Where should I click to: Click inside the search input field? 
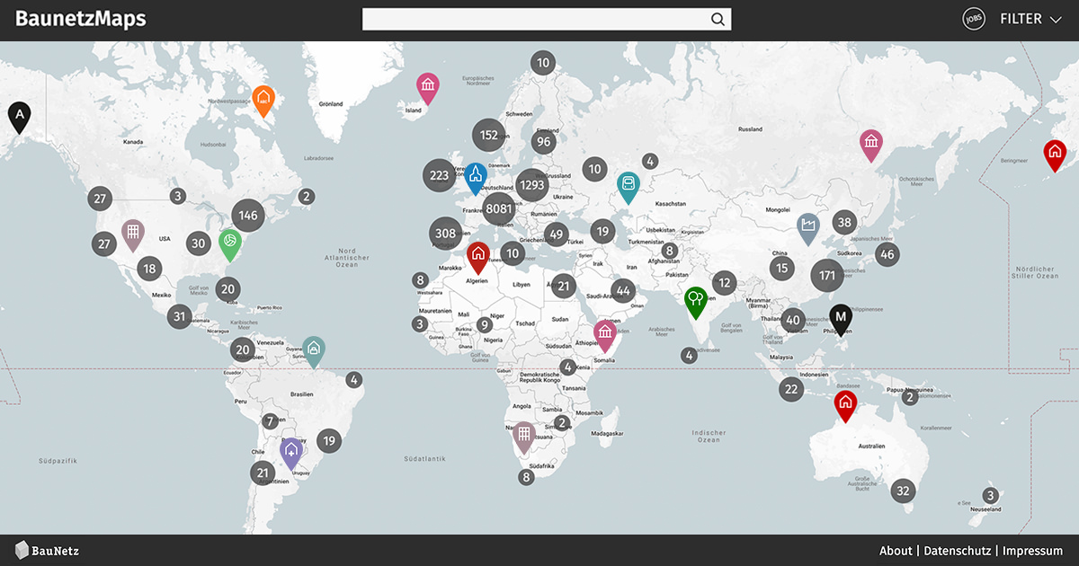(x=536, y=20)
